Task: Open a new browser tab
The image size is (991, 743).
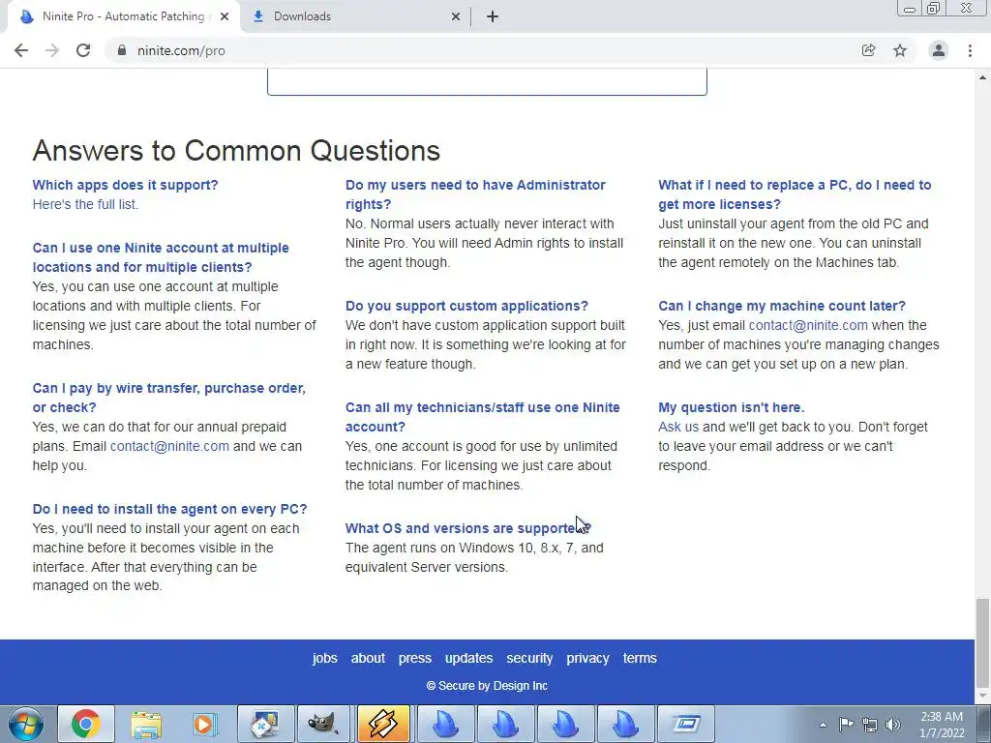Action: (x=493, y=17)
